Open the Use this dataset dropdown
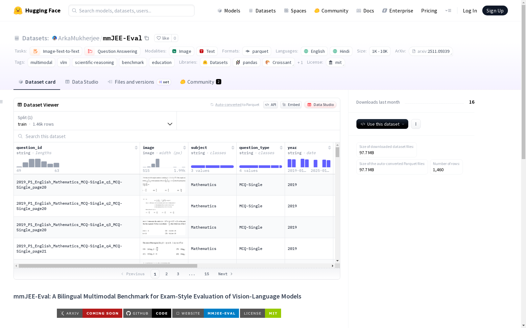The width and height of the screenshot is (526, 328). pos(382,124)
